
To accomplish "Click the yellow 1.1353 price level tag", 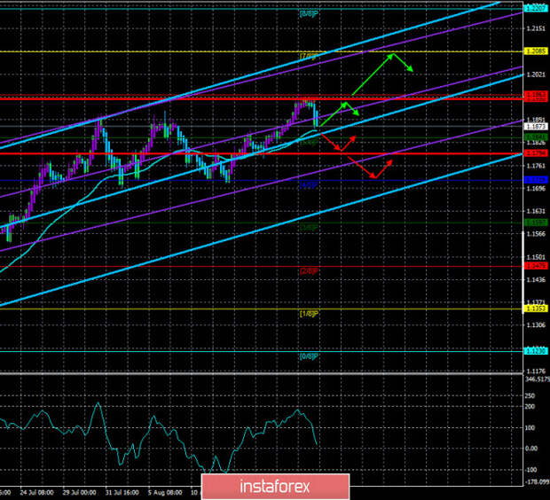I will (536, 309).
